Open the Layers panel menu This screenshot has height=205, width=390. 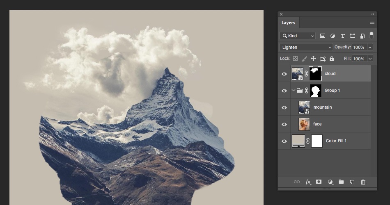click(x=372, y=23)
